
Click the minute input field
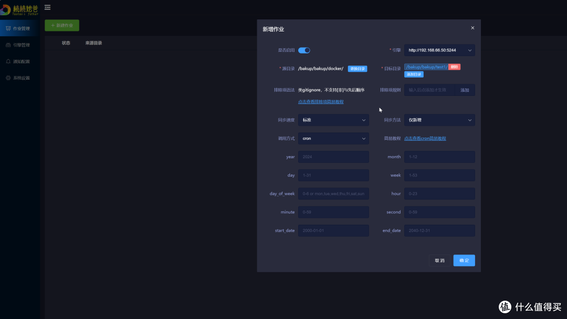pyautogui.click(x=333, y=212)
